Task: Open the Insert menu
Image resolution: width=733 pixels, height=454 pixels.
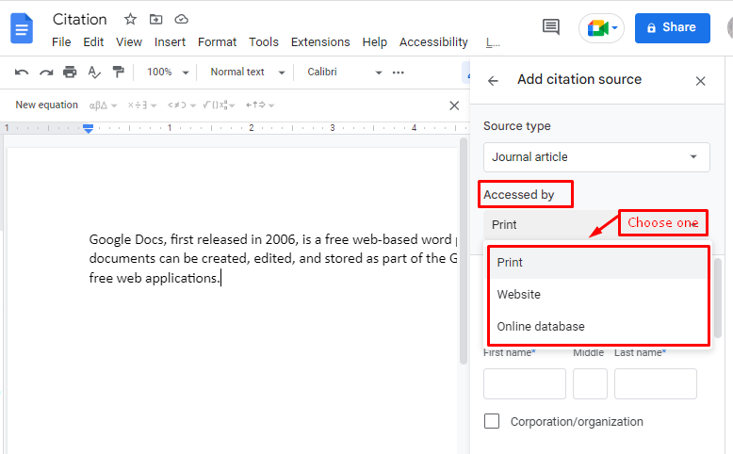Action: click(170, 42)
